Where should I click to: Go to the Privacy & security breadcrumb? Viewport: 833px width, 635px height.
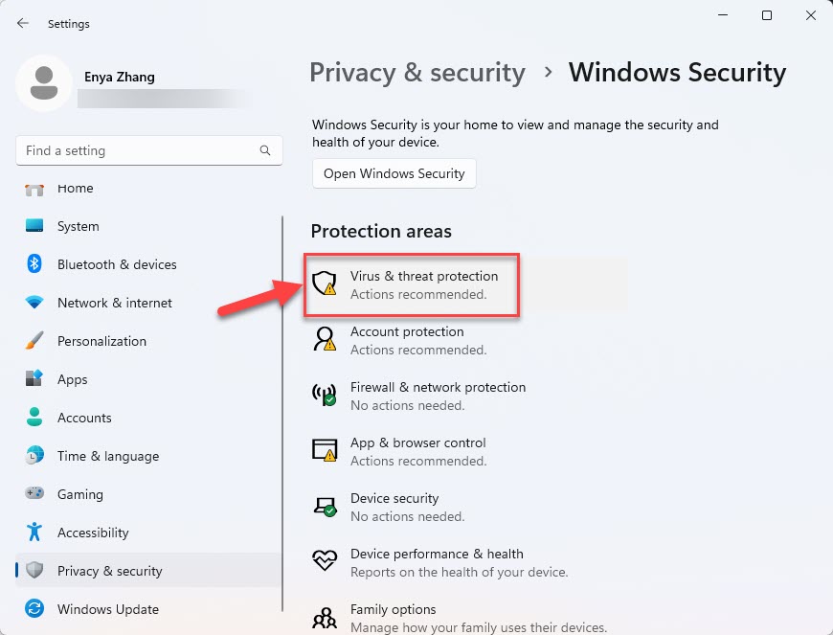tap(417, 72)
